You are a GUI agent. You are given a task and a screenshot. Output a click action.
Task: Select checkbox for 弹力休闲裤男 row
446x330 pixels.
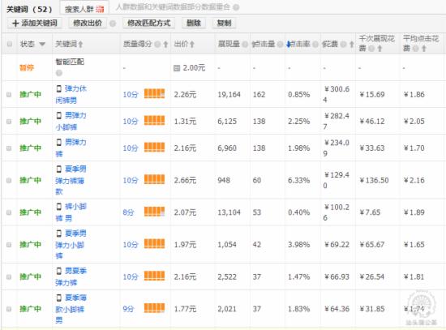point(9,94)
